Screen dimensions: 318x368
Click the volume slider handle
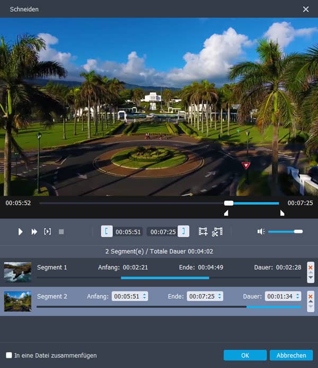click(x=298, y=231)
